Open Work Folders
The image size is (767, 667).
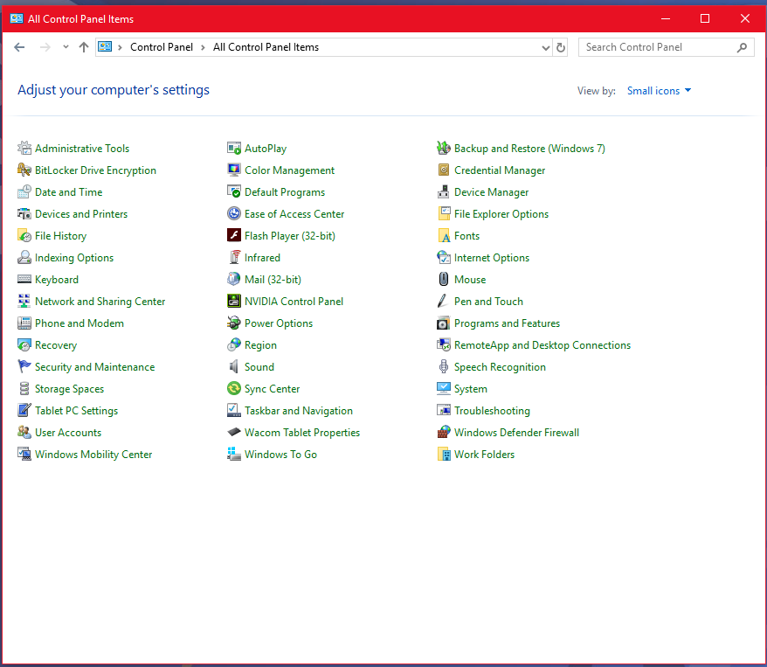coord(484,455)
